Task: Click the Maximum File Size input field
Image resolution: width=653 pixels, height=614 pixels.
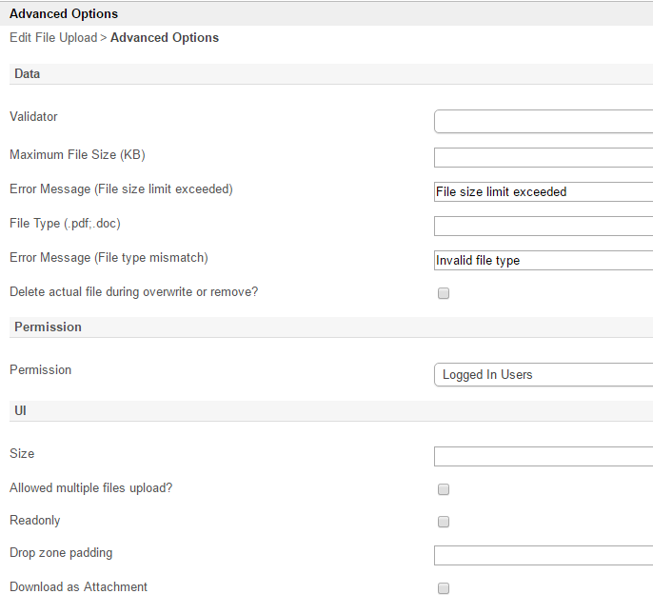Action: click(x=543, y=158)
